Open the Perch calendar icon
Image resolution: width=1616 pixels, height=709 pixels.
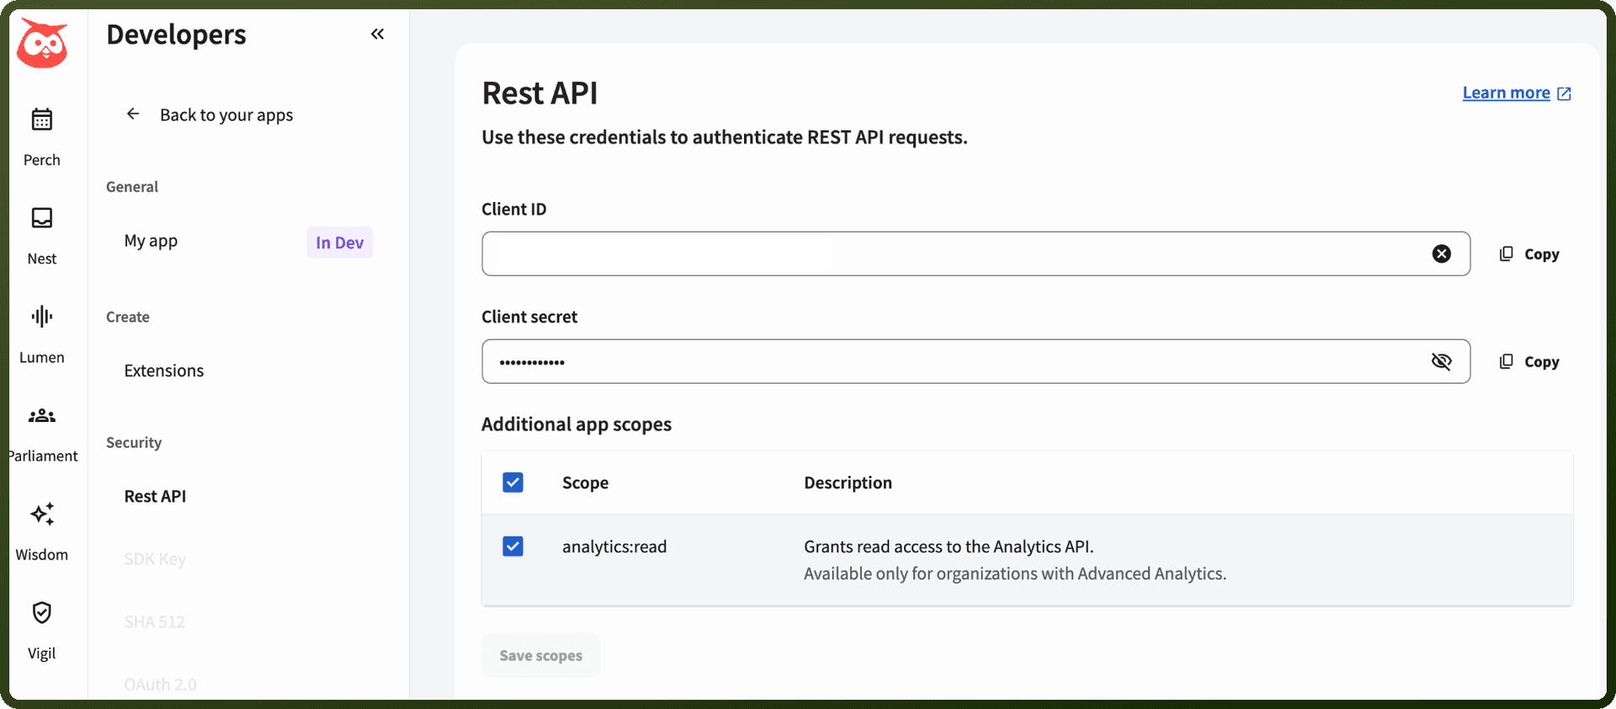42,120
